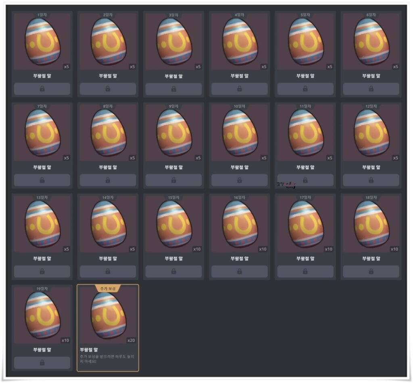Click the Day 5 (5일차) Easter egg image
413x383 pixels.
coord(306,42)
